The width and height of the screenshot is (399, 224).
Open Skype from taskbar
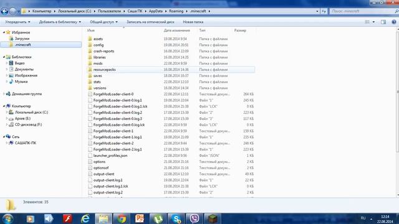coord(176,218)
